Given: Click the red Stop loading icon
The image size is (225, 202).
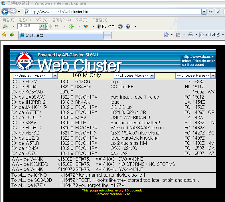Looking at the screenshot, I should 218,12.
